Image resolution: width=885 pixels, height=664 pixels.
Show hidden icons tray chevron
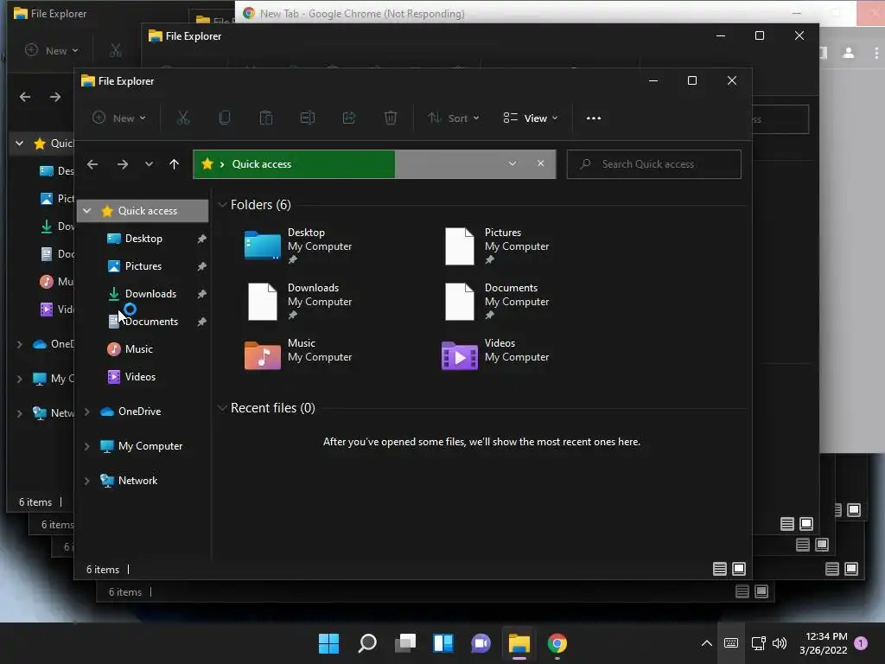coord(706,643)
